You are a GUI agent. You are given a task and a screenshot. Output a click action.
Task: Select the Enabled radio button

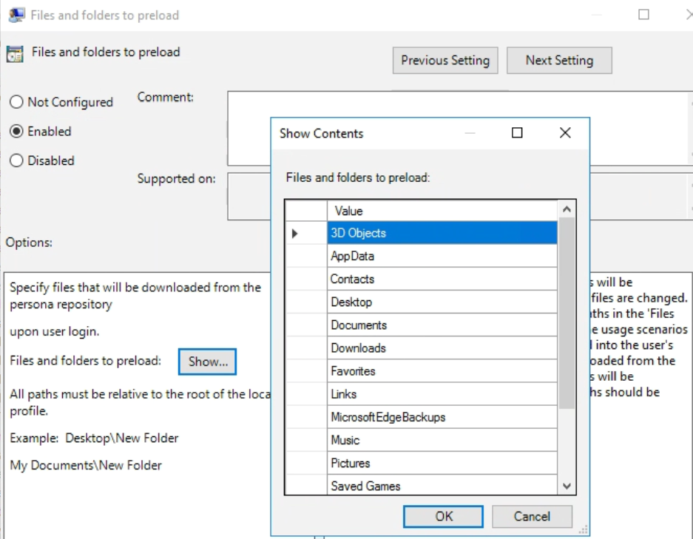click(16, 131)
